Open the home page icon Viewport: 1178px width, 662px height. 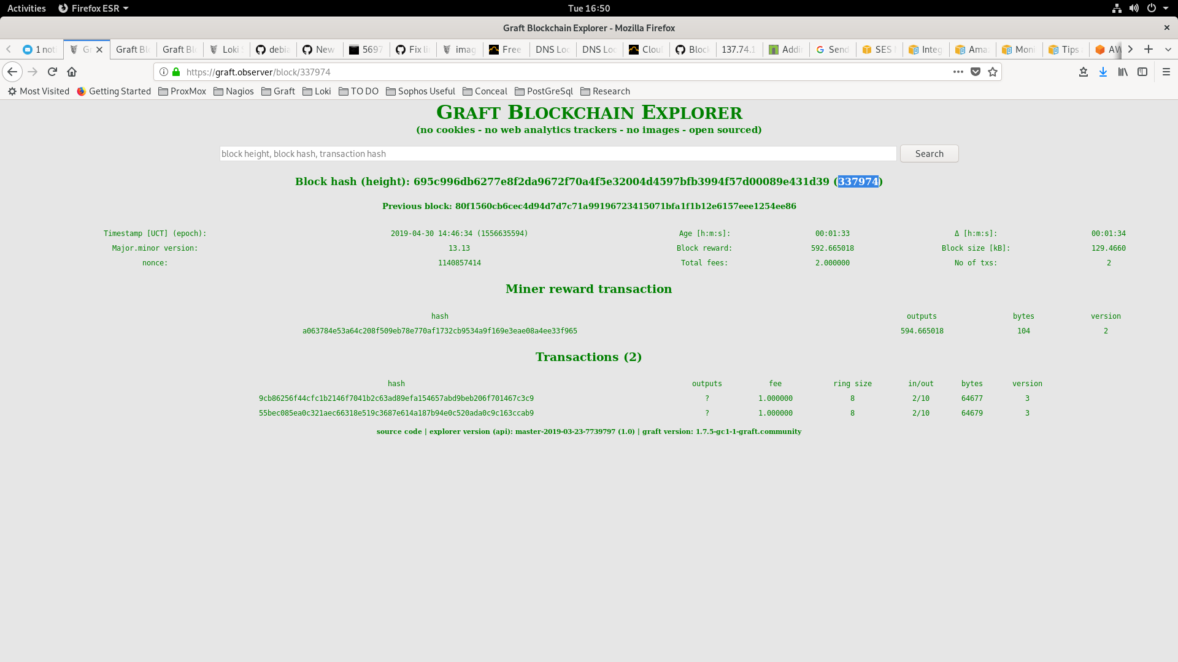point(71,72)
